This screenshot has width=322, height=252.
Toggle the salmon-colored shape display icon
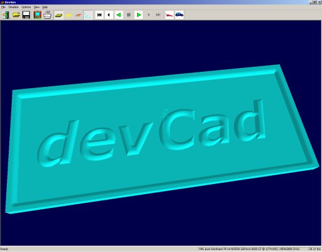79,15
